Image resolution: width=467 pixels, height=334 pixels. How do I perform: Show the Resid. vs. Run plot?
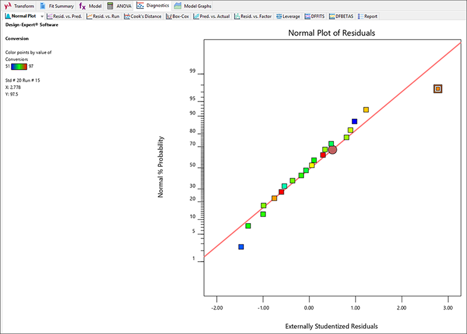point(103,16)
